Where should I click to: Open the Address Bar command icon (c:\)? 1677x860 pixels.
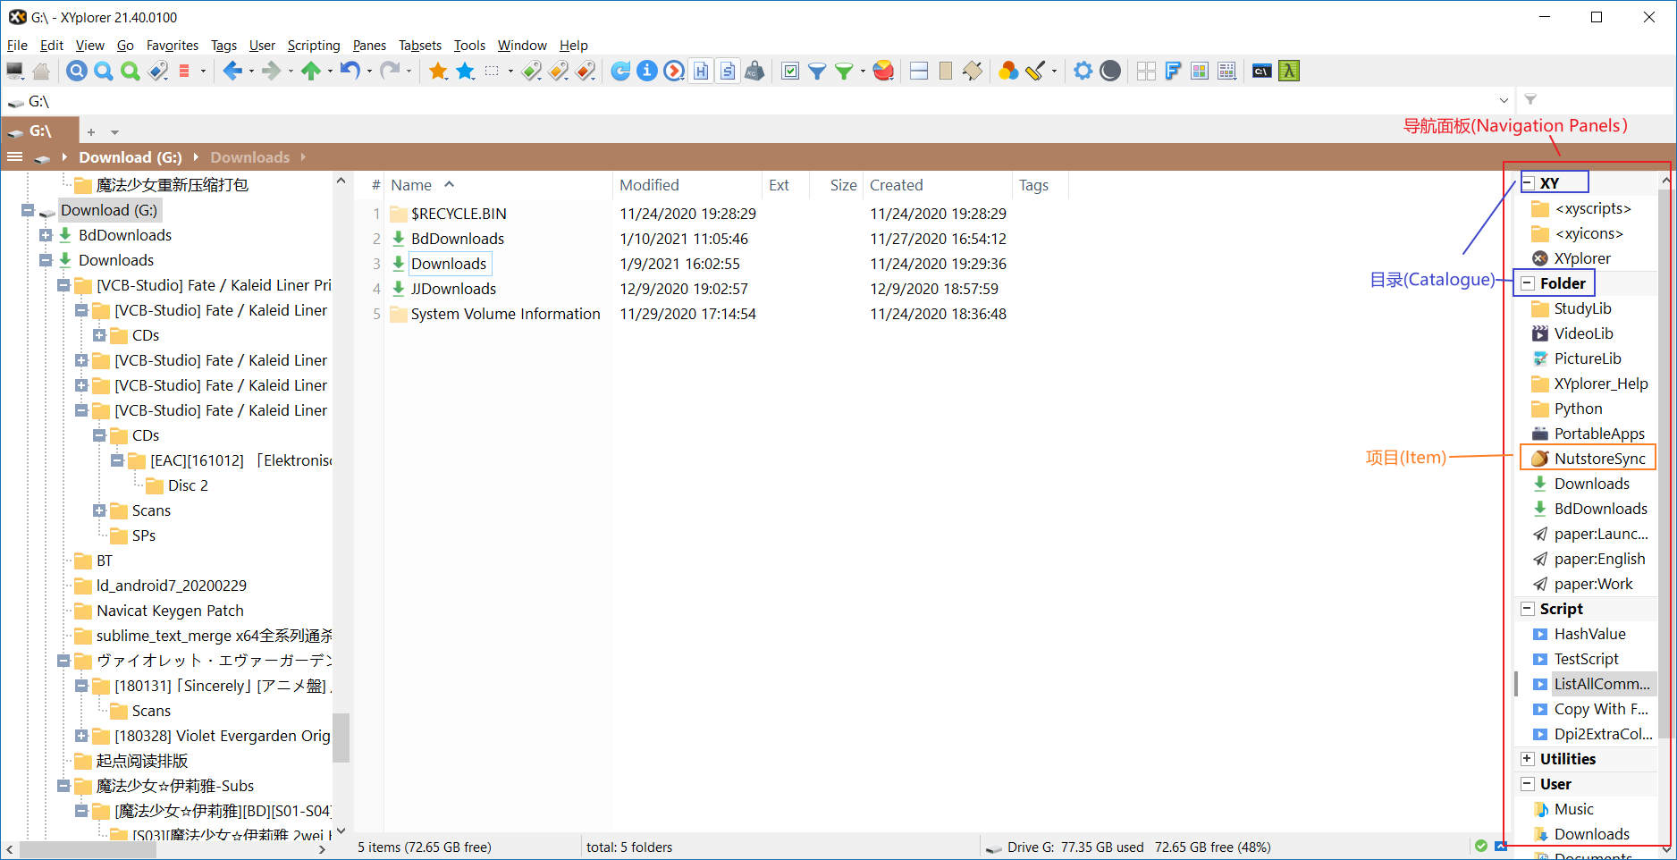point(1261,71)
